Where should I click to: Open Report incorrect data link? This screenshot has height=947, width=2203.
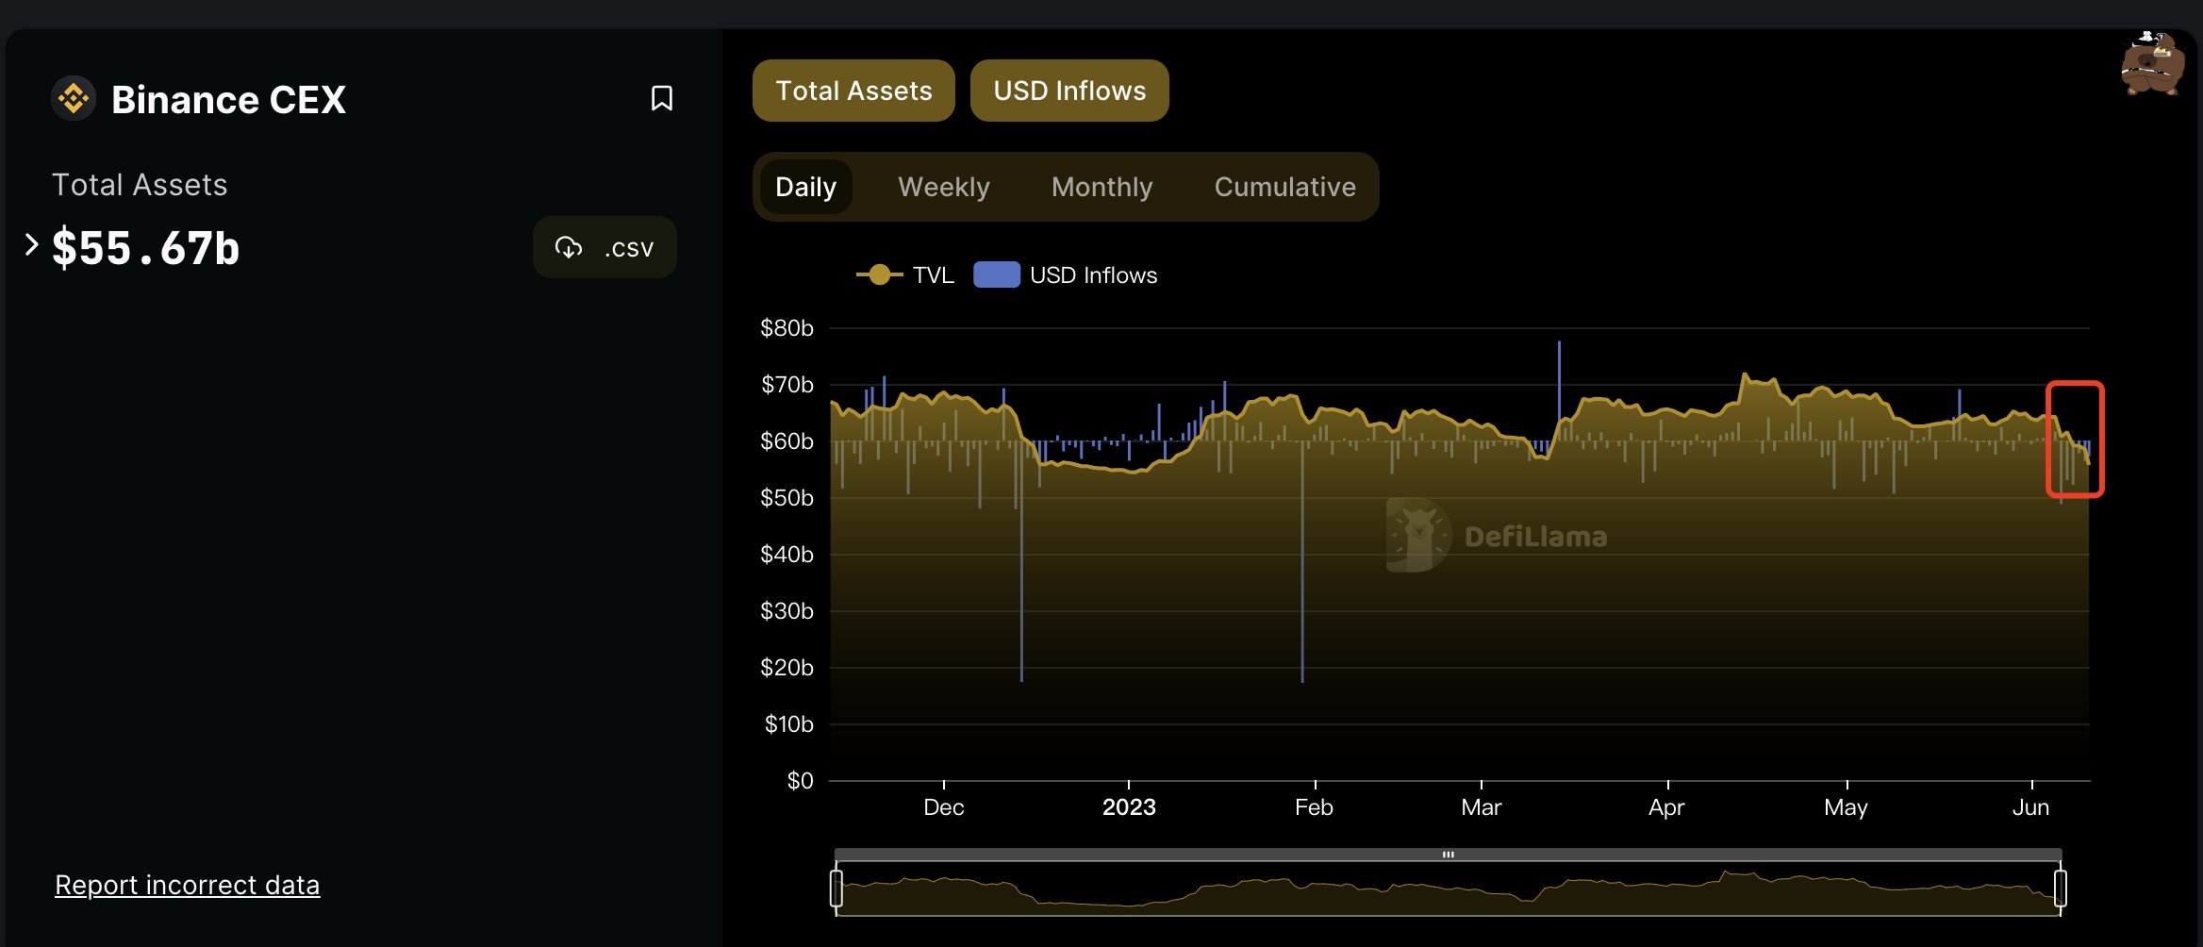click(x=187, y=885)
